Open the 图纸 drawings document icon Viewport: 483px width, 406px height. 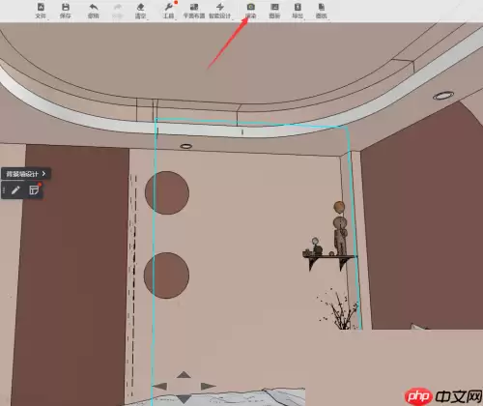(322, 7)
